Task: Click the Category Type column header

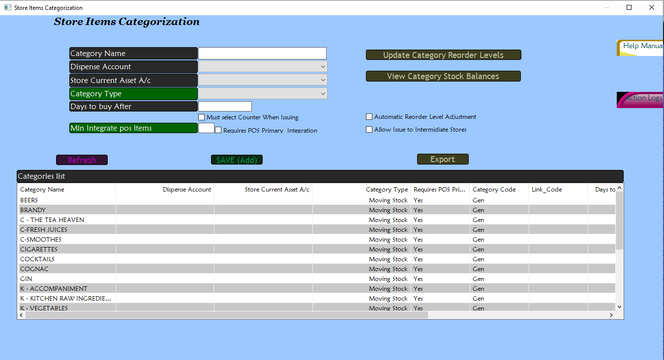Action: pyautogui.click(x=362, y=190)
